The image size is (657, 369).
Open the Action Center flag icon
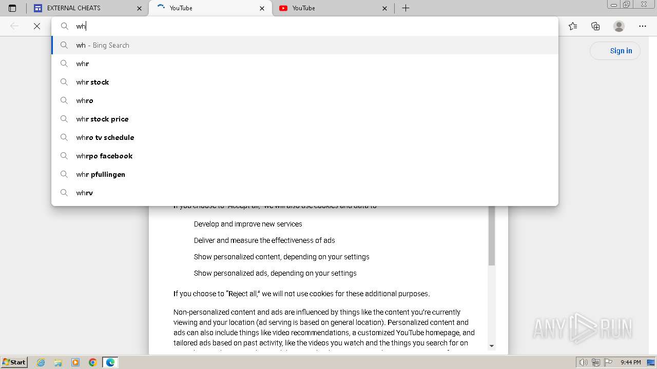coord(608,362)
